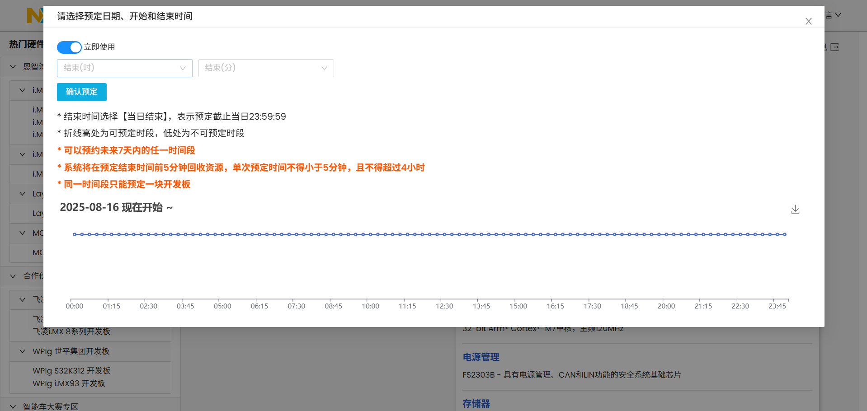Open the 结束(时) hour dropdown
Viewport: 867px width, 411px height.
(x=125, y=68)
